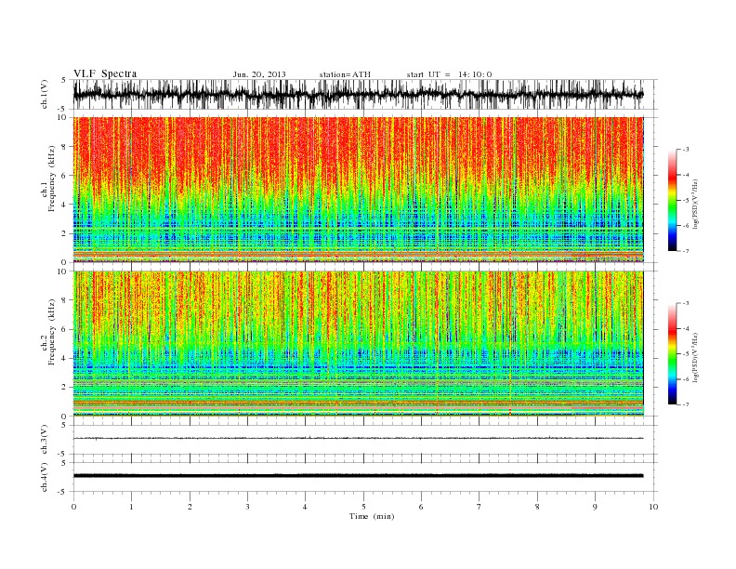
Task: Click the "0" tick on the time axis
Action: (73, 507)
